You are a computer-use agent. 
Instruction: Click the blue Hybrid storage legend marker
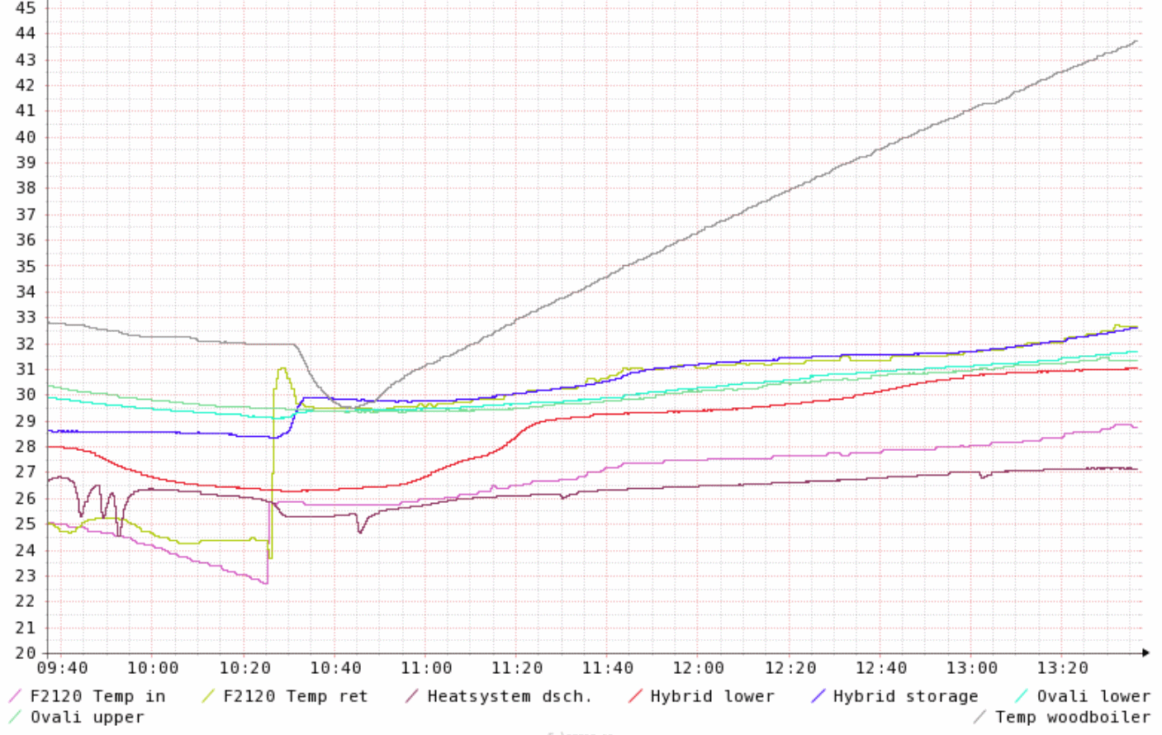(818, 696)
